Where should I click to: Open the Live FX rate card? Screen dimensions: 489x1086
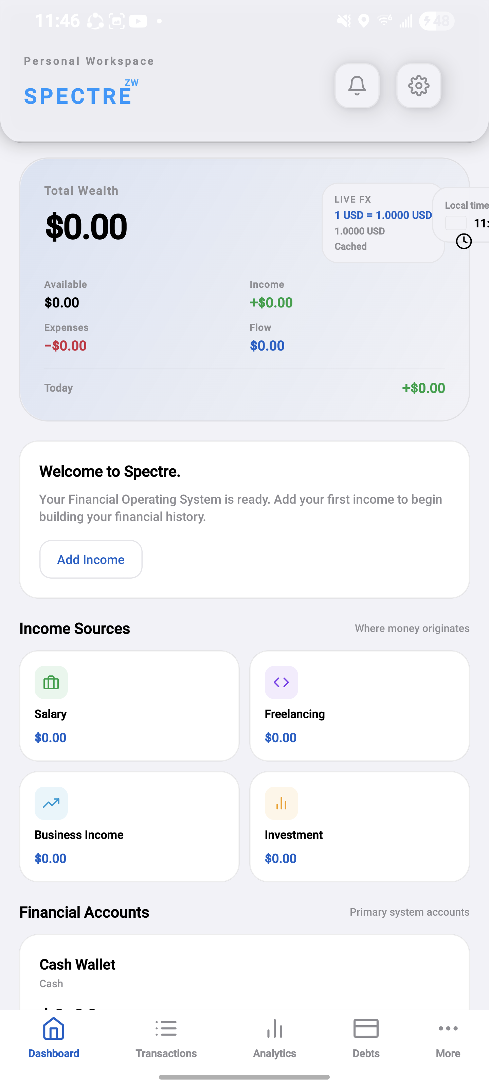pyautogui.click(x=383, y=223)
